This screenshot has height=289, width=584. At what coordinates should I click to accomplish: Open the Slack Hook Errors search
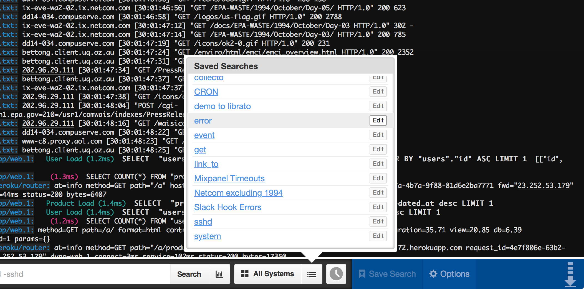[227, 207]
